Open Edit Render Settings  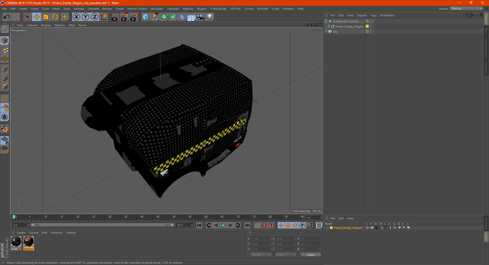click(134, 17)
